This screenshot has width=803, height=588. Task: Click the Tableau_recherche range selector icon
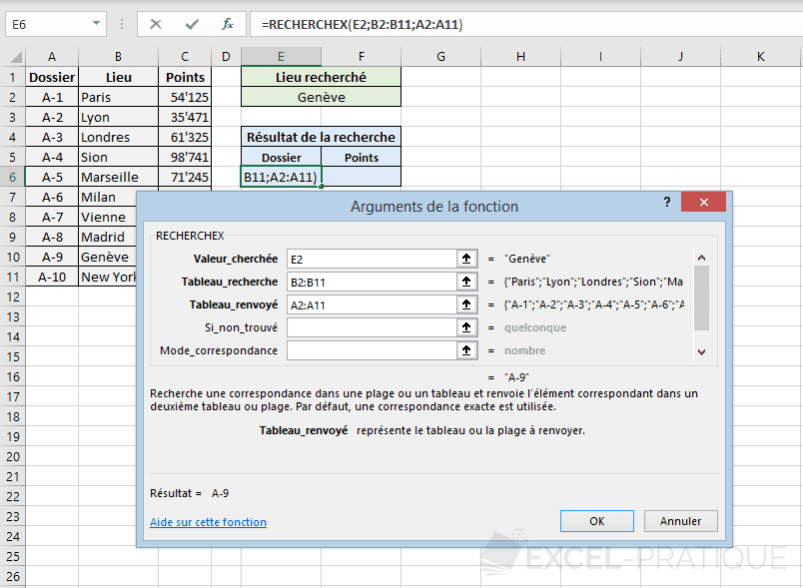[x=465, y=282]
